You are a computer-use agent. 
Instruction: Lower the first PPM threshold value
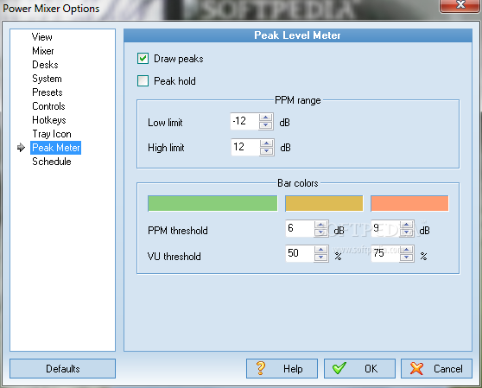(321, 232)
